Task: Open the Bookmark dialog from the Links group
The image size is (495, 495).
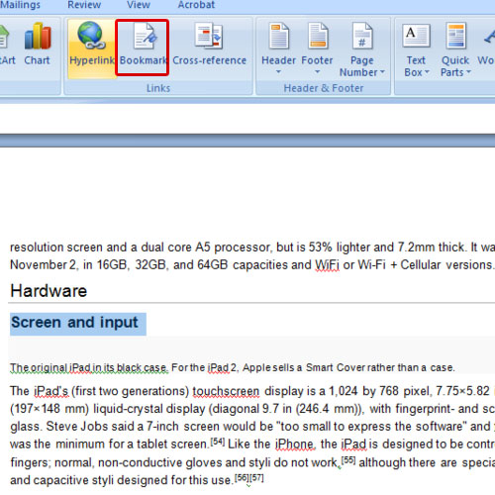Action: [143, 48]
